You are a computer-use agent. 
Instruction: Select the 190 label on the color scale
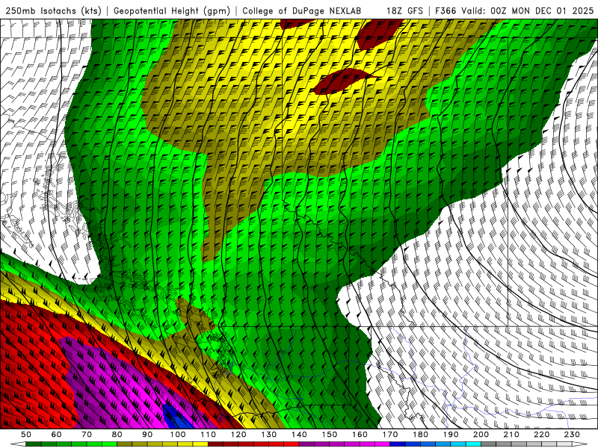[x=451, y=435]
